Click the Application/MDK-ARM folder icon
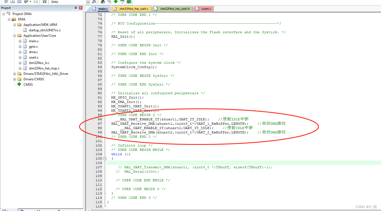The width and height of the screenshot is (381, 211). tap(19, 25)
